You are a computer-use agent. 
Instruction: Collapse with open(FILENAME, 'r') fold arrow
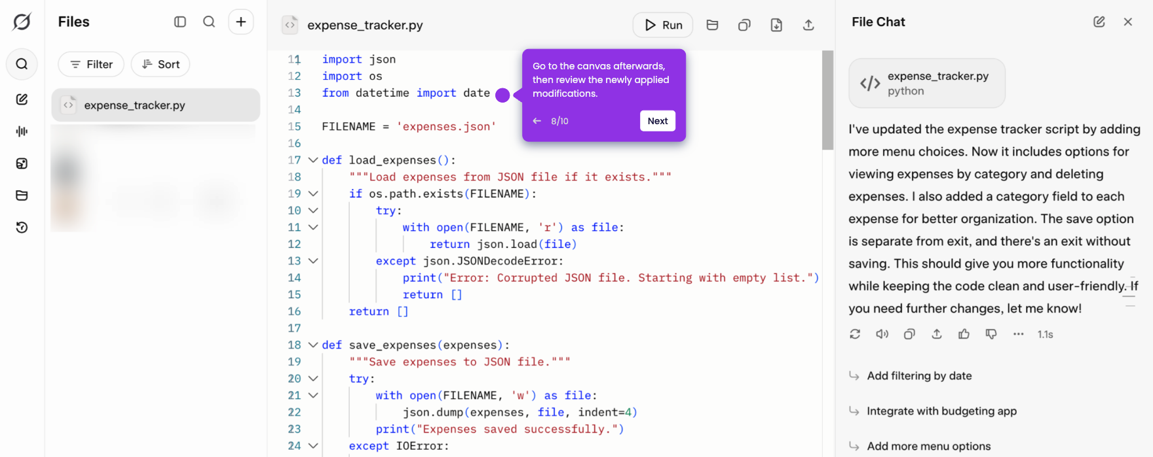(313, 228)
